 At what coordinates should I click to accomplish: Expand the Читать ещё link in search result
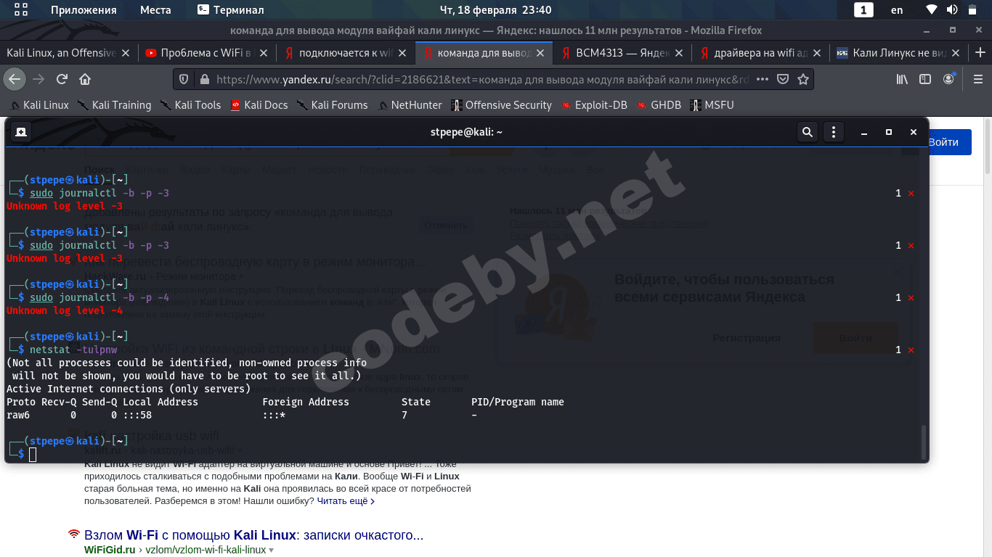tap(346, 500)
